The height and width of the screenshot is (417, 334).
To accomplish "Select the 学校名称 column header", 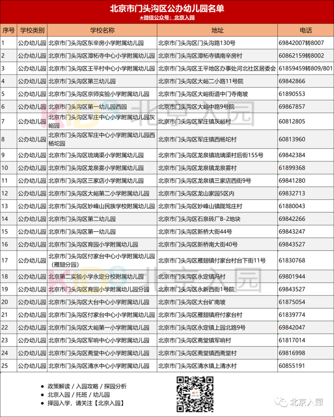I will [x=102, y=30].
